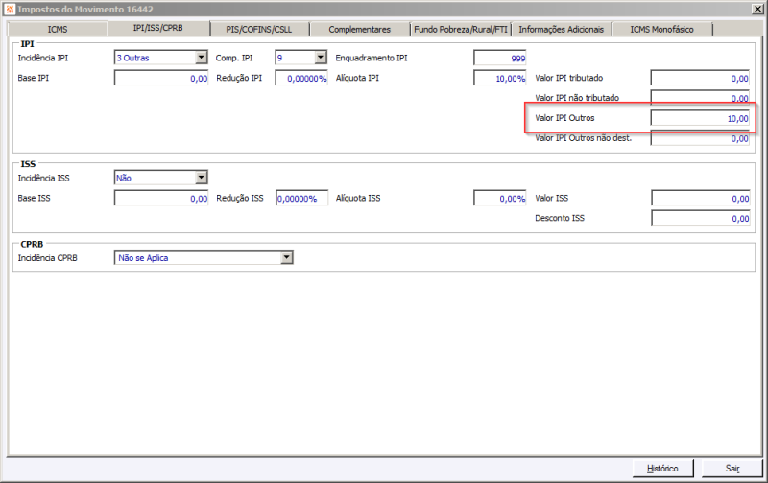Select the Alíquota IPI field
This screenshot has height=483, width=768.
(x=499, y=78)
